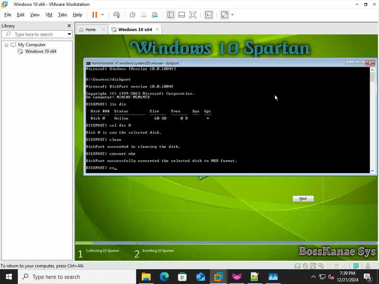Toggle the library sidebar view icon

[170, 15]
